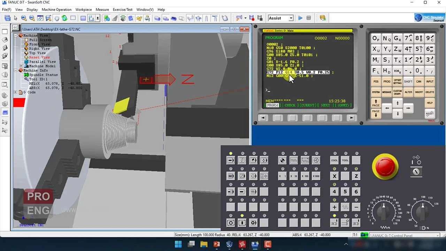Open the FANUC 0i-T Control Panel dropdown
This screenshot has height=251, width=446.
(x=438, y=236)
